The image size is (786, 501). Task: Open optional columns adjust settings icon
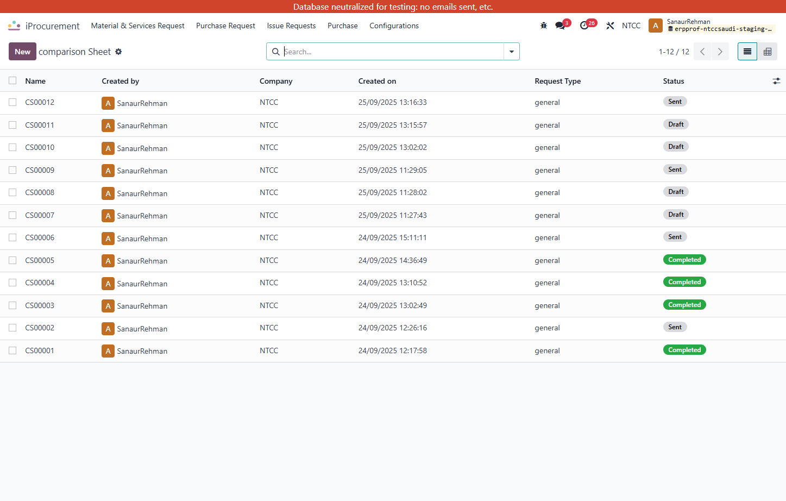point(776,81)
